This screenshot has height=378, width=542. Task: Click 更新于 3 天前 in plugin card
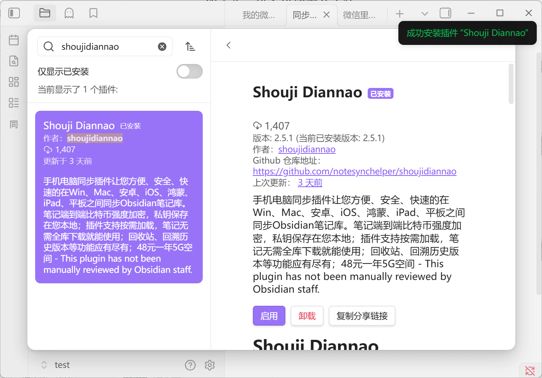(68, 161)
